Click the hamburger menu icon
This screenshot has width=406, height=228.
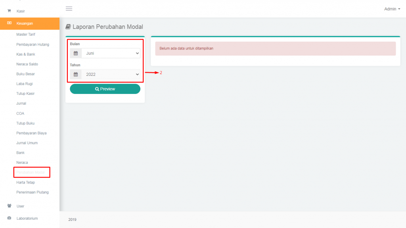pyautogui.click(x=69, y=9)
